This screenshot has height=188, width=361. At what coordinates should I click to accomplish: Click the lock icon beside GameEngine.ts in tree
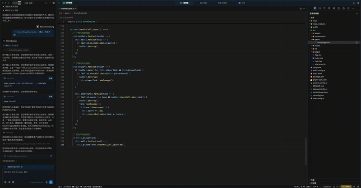tap(357, 42)
